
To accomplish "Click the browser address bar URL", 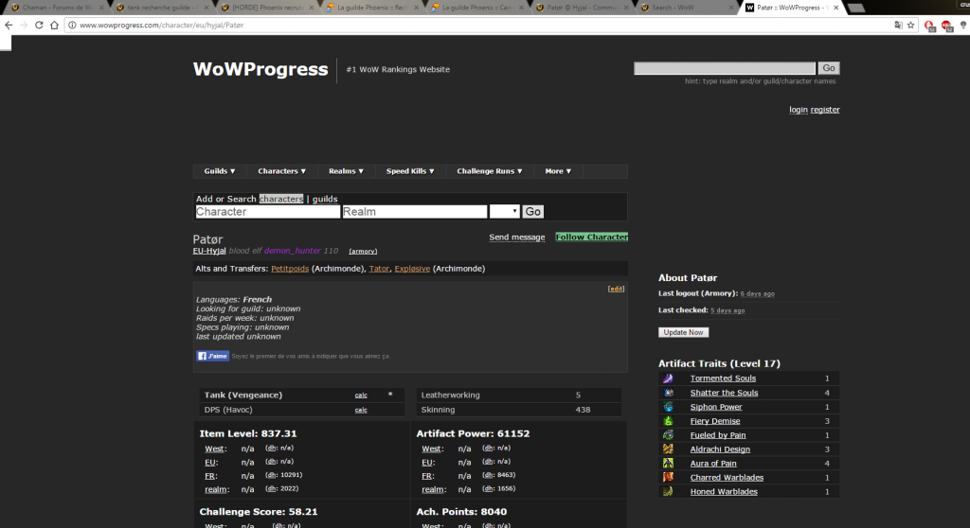I will (161, 26).
